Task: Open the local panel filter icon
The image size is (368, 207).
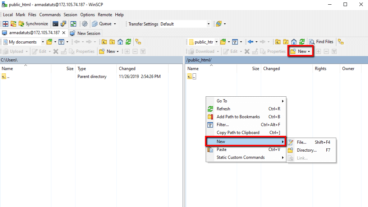Action: [61, 42]
